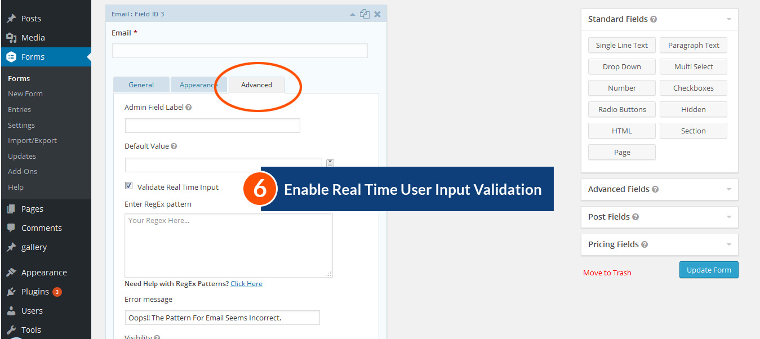Expand the Pricing Fields panel arrow
The width and height of the screenshot is (760, 339).
[729, 244]
